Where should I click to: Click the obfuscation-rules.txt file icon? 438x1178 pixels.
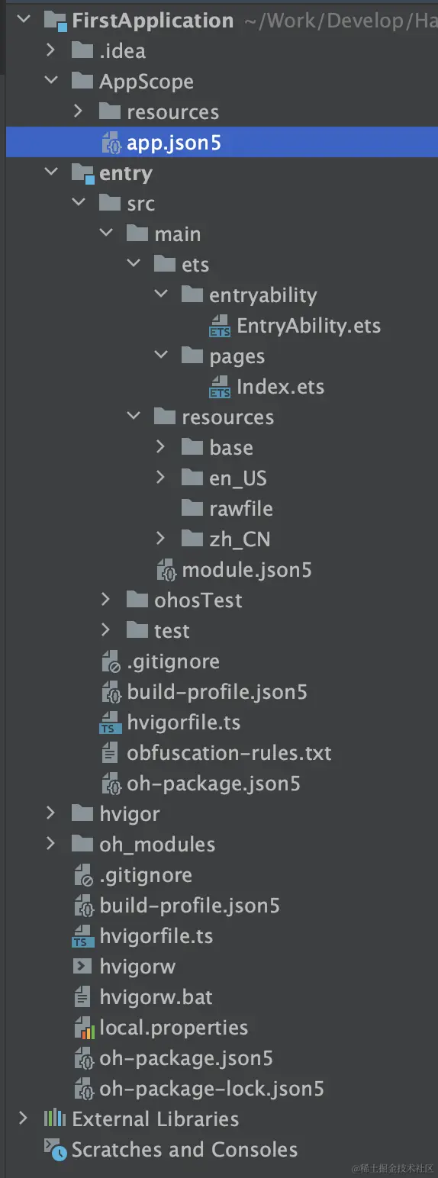(x=111, y=753)
